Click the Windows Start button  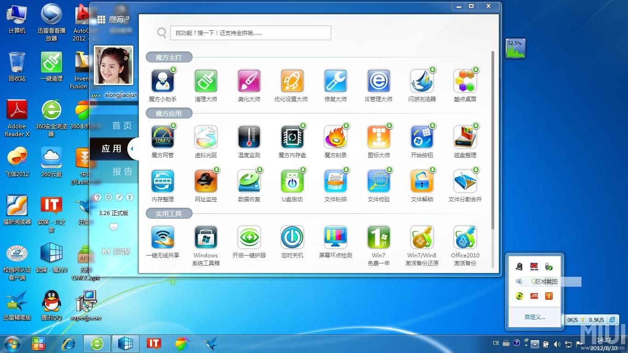click(12, 343)
